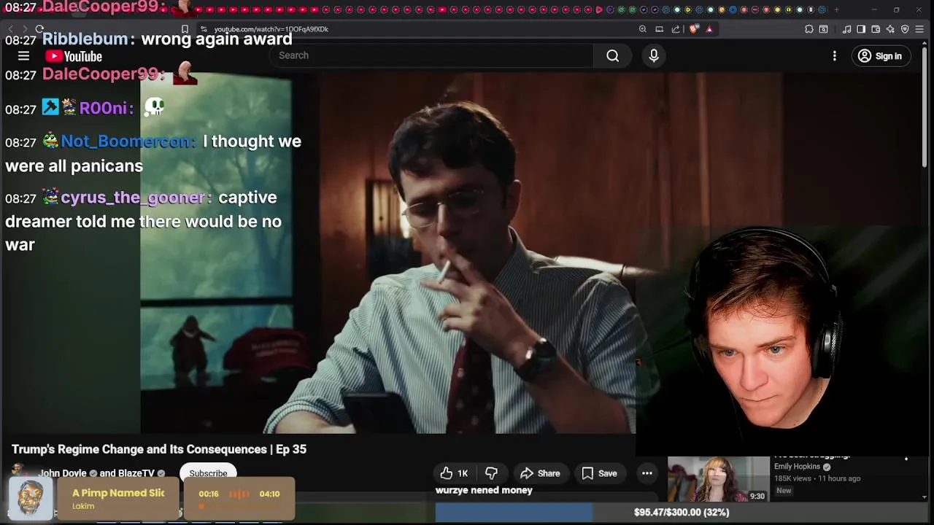934x525 pixels.
Task: Bookmark this page with the bookmark icon
Action: point(185,29)
